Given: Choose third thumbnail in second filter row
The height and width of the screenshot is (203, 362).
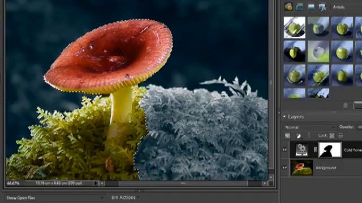Looking at the screenshot, I should [342, 51].
